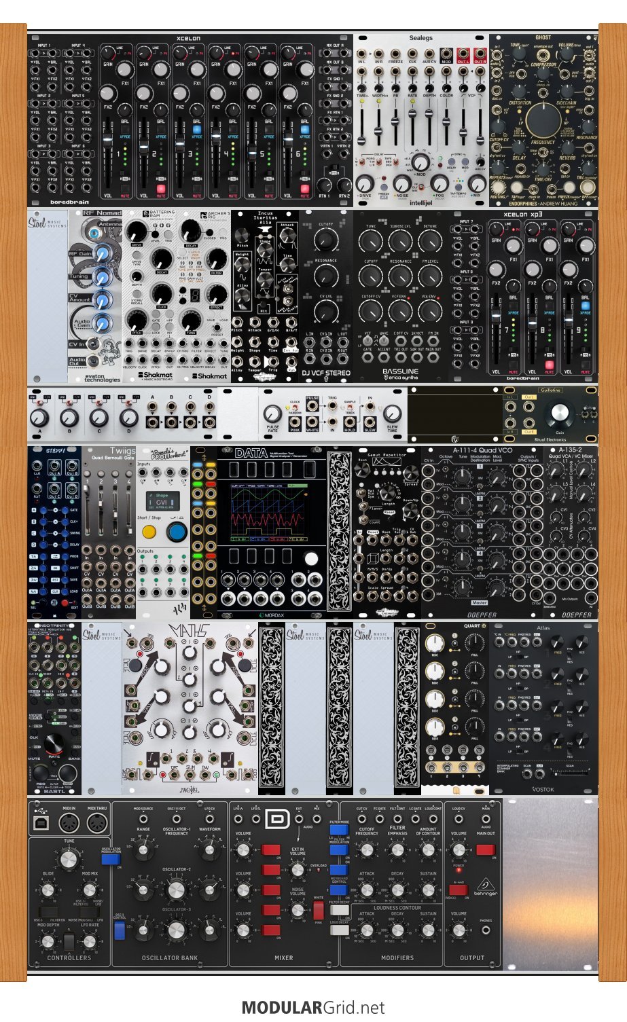Turn the blue RF Gain knob on RF Nomad
This screenshot has height=1022, width=627.
[x=102, y=254]
